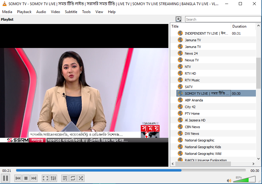262x184 pixels.
Task: Mute audio via speaker icon
Action: tap(229, 180)
